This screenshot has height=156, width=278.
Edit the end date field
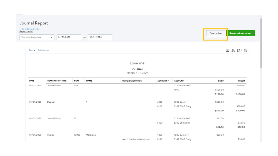pyautogui.click(x=100, y=37)
